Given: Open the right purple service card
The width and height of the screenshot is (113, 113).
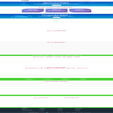Looking at the screenshot, I should tap(80, 11).
